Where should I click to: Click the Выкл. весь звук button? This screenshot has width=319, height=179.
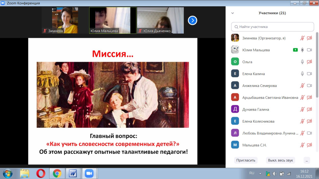pos(280,160)
